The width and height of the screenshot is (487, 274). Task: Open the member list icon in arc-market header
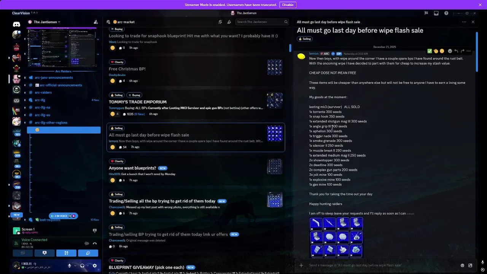[229, 22]
